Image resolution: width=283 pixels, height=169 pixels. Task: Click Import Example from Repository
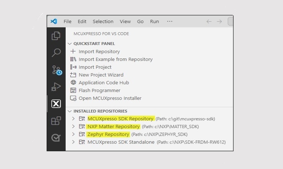click(115, 59)
